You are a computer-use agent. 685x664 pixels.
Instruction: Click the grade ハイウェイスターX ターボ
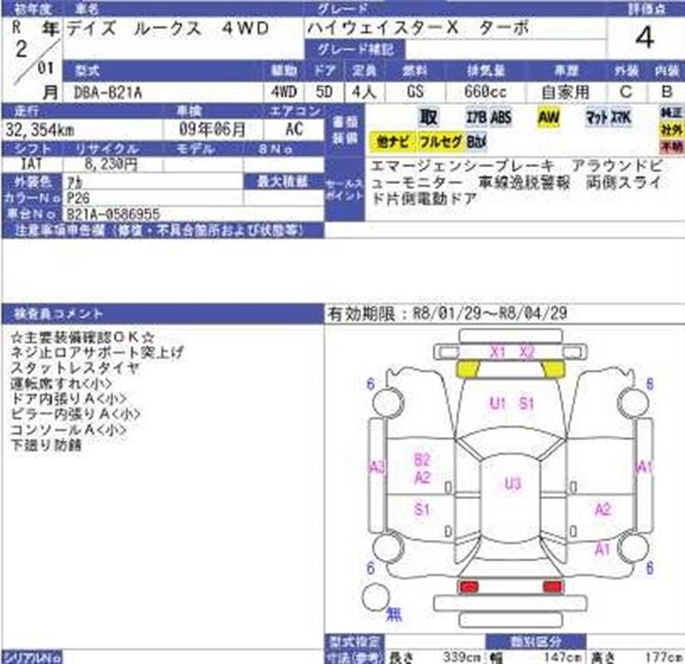[x=419, y=28]
